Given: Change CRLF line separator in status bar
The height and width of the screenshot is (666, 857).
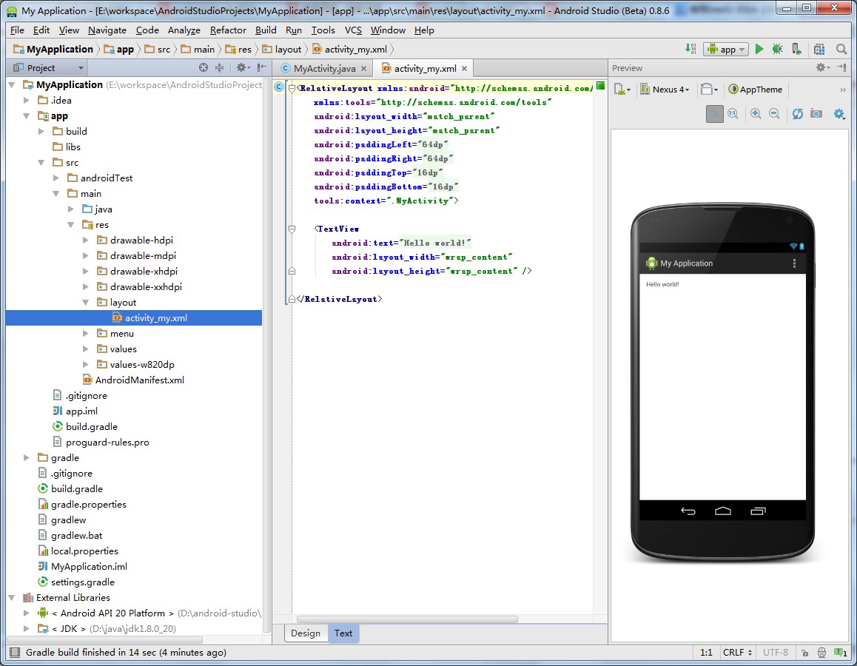Looking at the screenshot, I should tap(737, 653).
